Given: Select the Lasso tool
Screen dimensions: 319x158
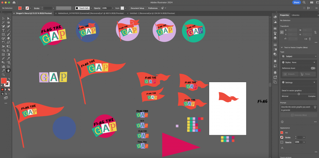Looking at the screenshot, I should (x=8, y=22).
